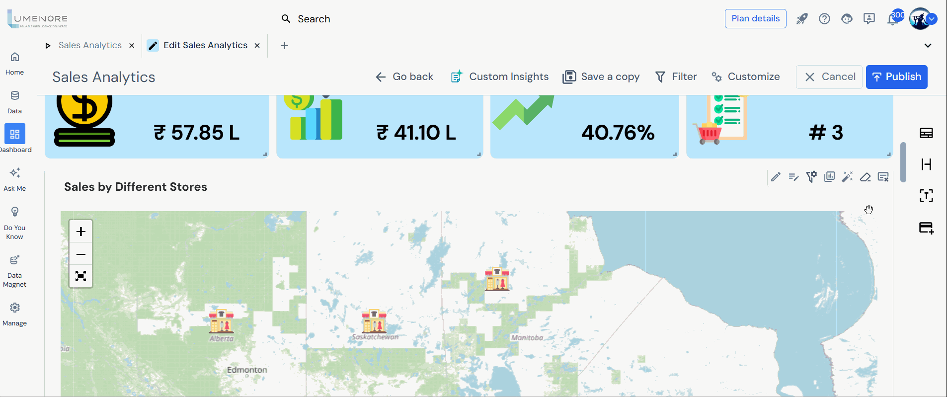
Task: Click the pencil edit icon on map widget
Action: 776,177
